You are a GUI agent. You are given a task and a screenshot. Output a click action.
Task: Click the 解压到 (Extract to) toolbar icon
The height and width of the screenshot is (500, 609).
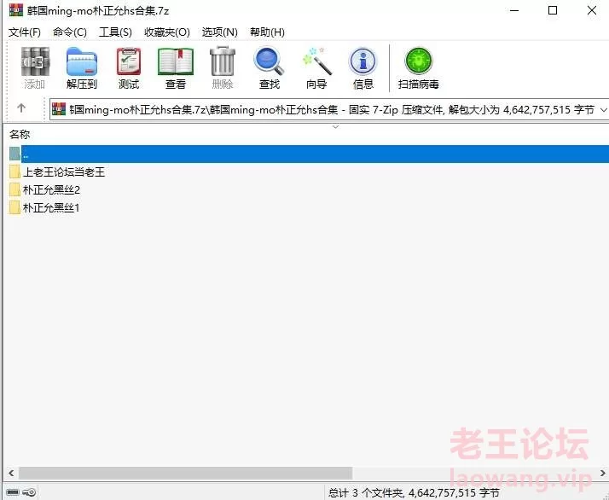[x=82, y=61]
